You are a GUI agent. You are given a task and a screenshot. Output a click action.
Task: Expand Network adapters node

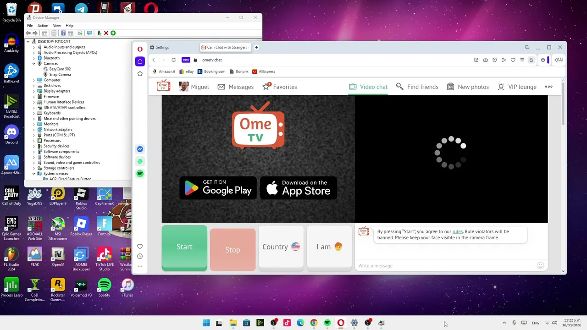click(x=34, y=129)
